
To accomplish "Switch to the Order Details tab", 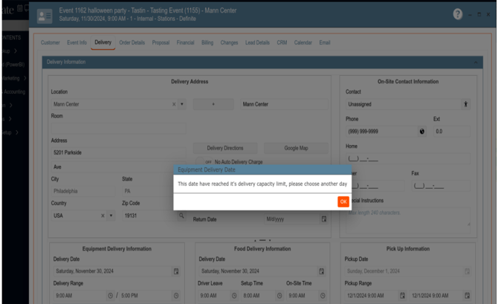I will [132, 42].
